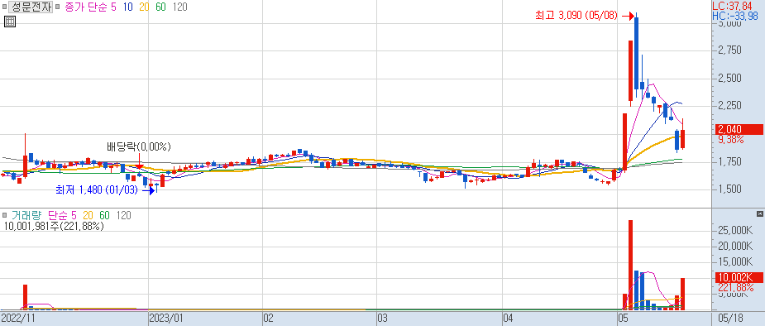Click the 15,000K volume axis label
The width and height of the screenshot is (765, 326).
tap(736, 262)
